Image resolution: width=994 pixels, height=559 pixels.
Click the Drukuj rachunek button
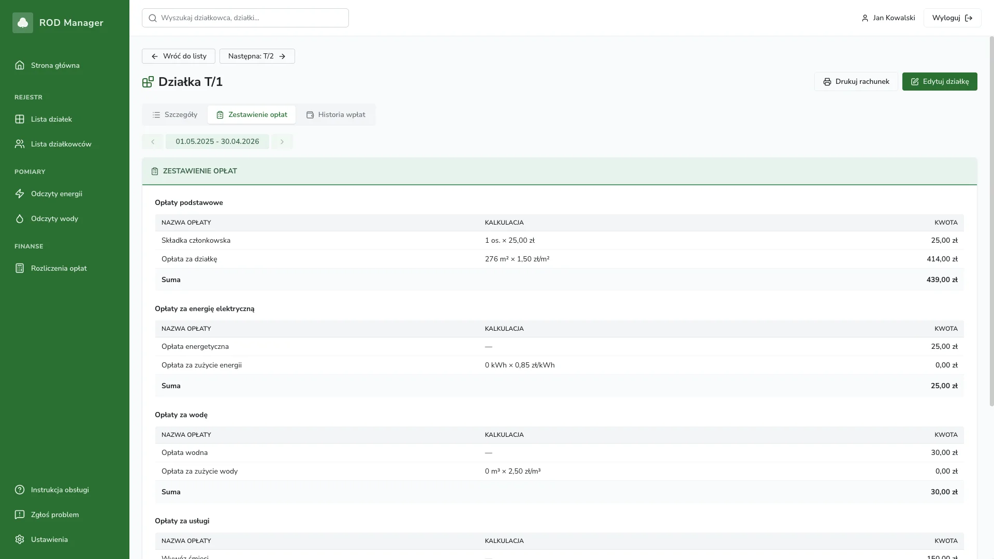click(856, 82)
